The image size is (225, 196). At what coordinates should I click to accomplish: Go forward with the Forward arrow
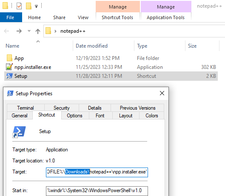point(19,31)
